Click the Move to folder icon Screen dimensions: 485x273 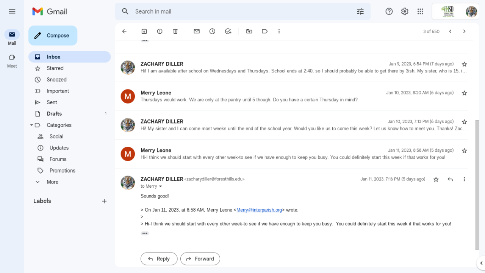[249, 31]
